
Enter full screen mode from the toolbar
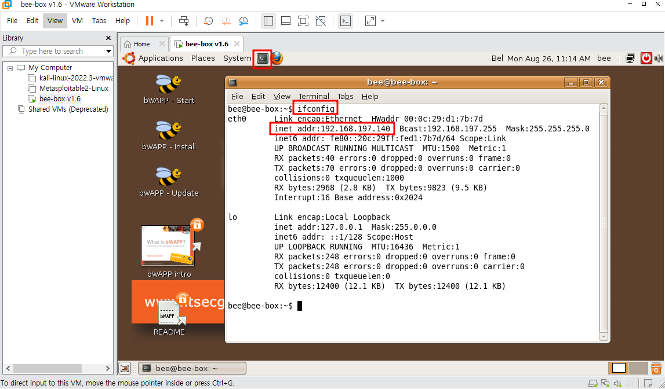pos(303,21)
